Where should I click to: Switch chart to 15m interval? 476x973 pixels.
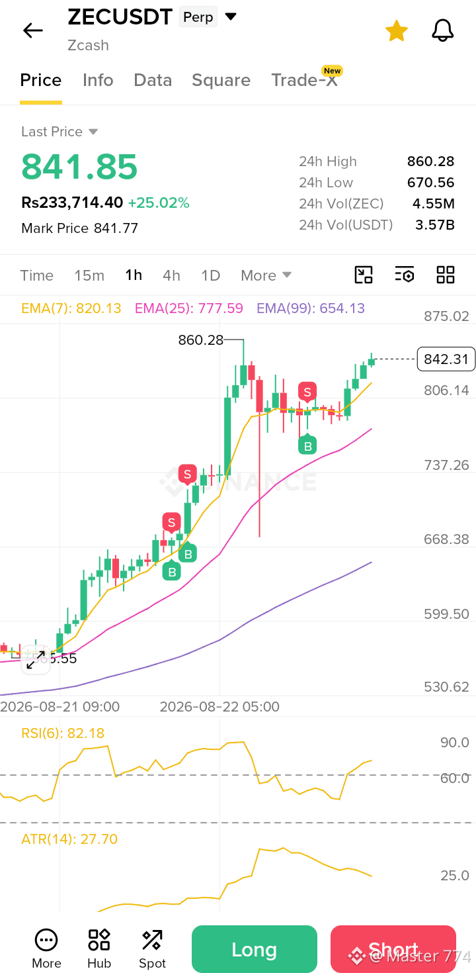click(89, 275)
